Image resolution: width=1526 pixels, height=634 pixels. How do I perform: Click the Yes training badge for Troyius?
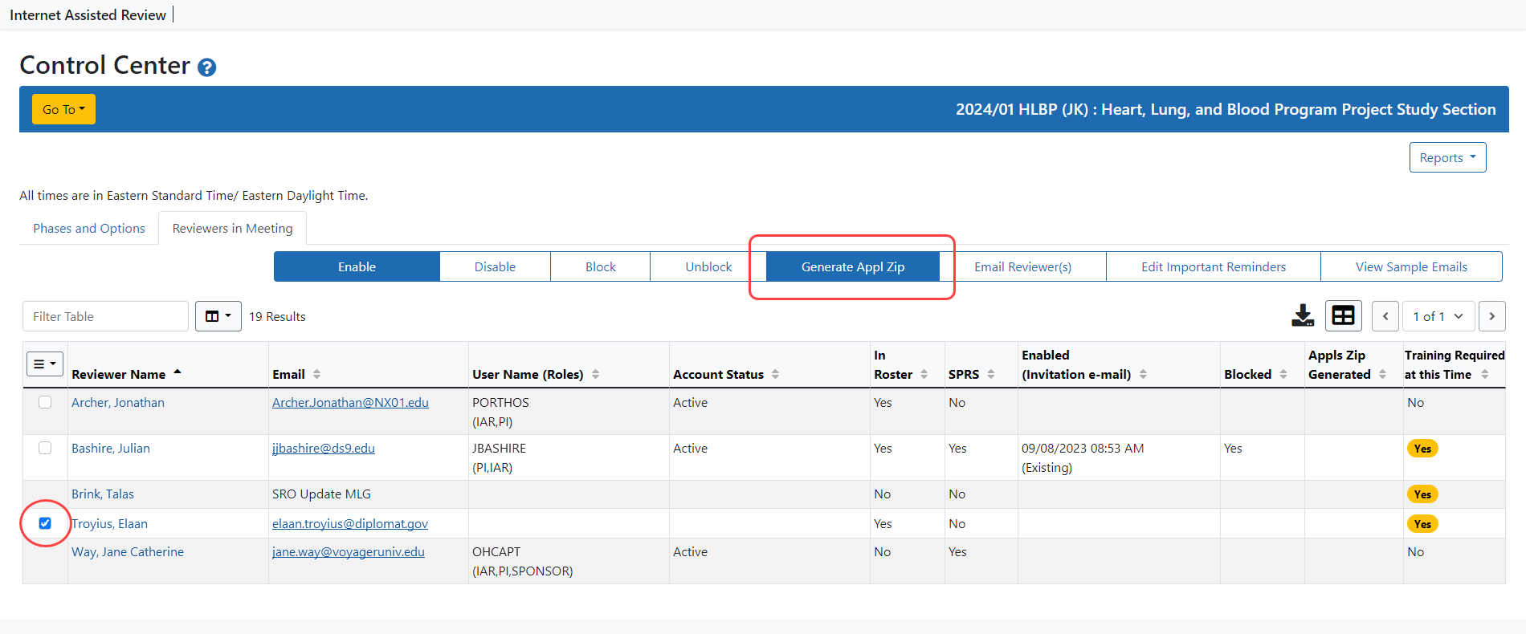pos(1422,524)
